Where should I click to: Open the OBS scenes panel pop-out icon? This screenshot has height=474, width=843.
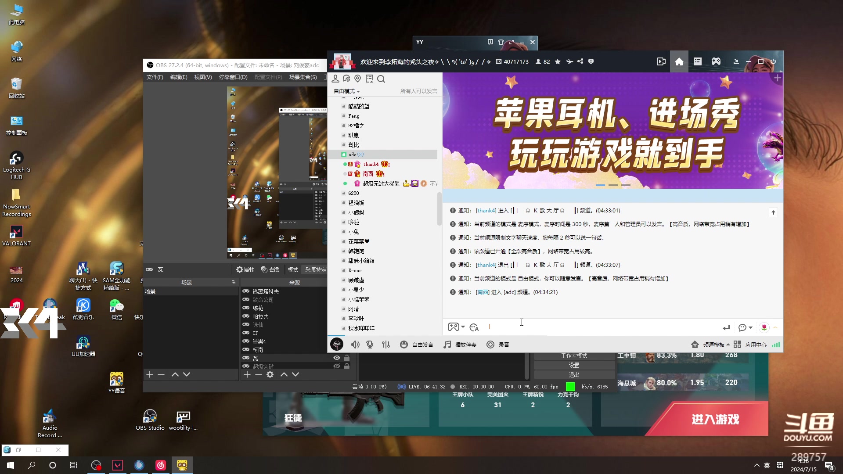(x=234, y=282)
